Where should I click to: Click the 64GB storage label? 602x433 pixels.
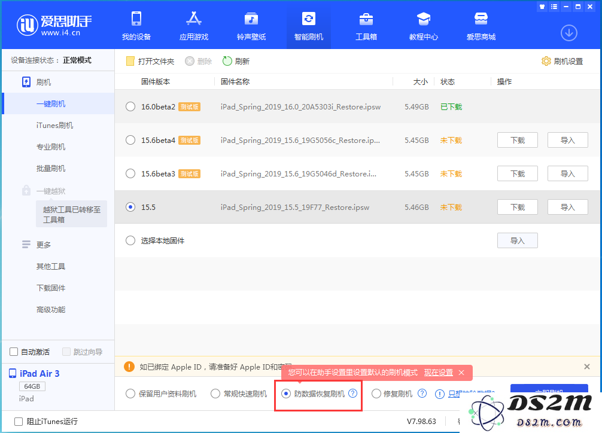(x=32, y=386)
